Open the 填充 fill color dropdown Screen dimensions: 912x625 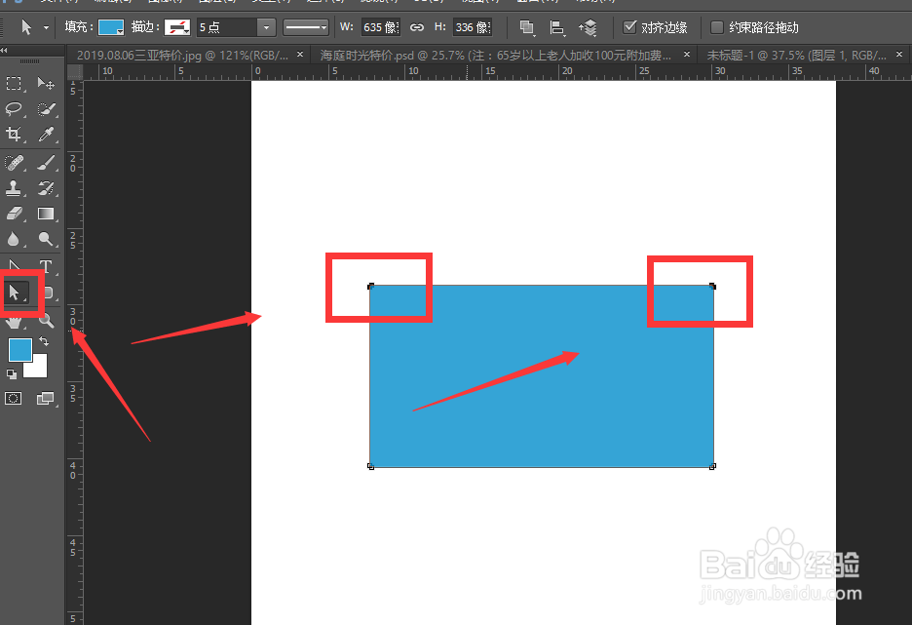(x=111, y=27)
